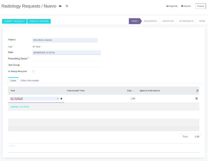Open the Prescribing Doctor field
The height and width of the screenshot is (161, 209).
[66, 58]
